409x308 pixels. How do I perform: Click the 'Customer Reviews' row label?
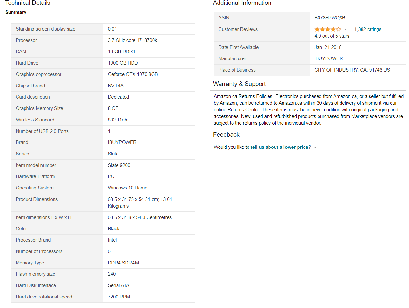click(x=238, y=29)
